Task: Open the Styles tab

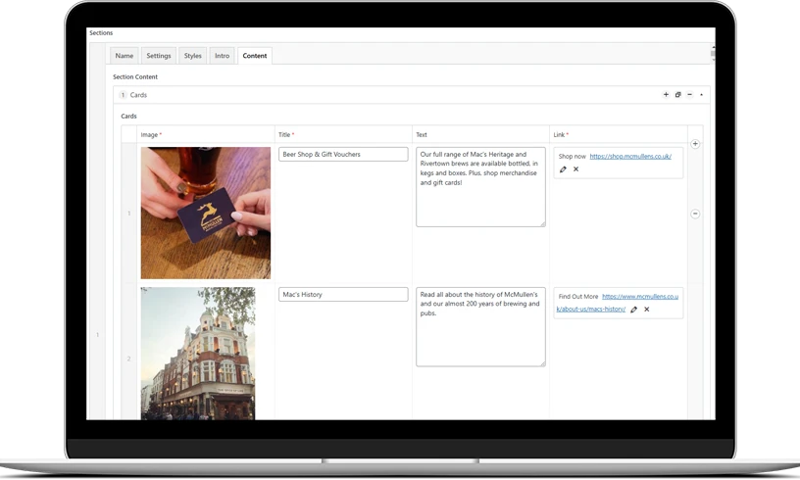Action: [x=192, y=56]
